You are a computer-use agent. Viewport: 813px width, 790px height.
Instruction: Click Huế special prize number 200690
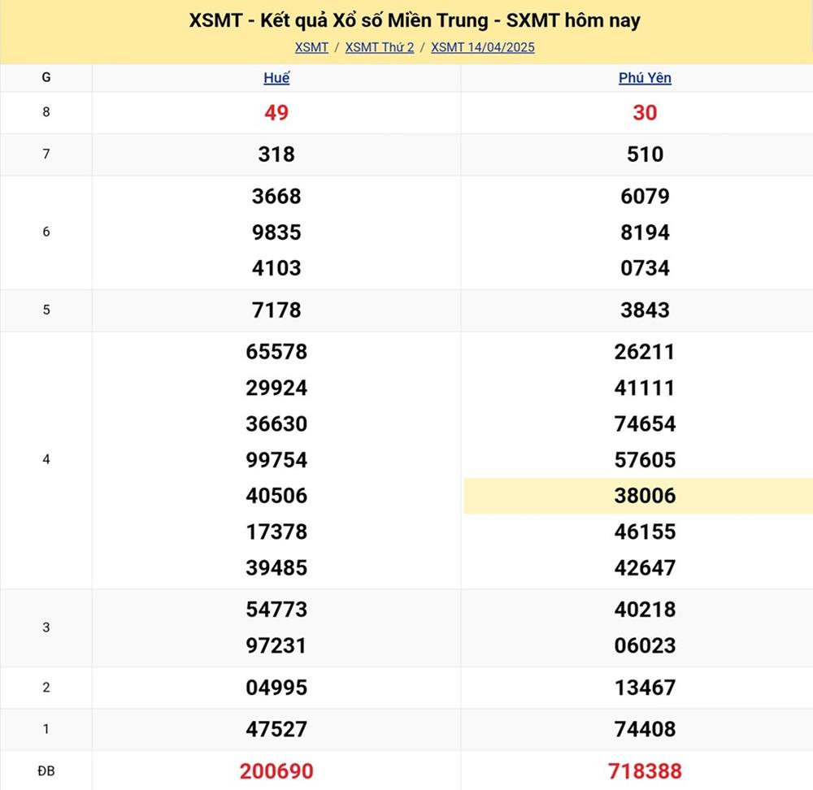(276, 770)
